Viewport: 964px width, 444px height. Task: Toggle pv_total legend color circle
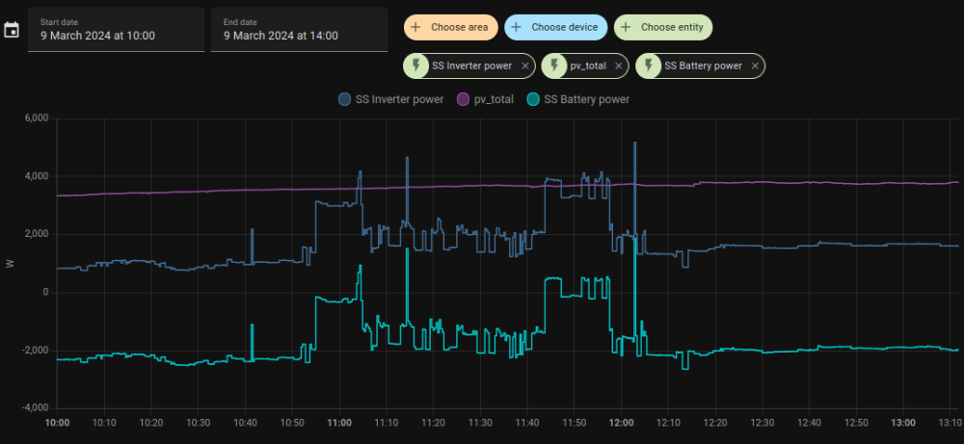pyautogui.click(x=463, y=99)
